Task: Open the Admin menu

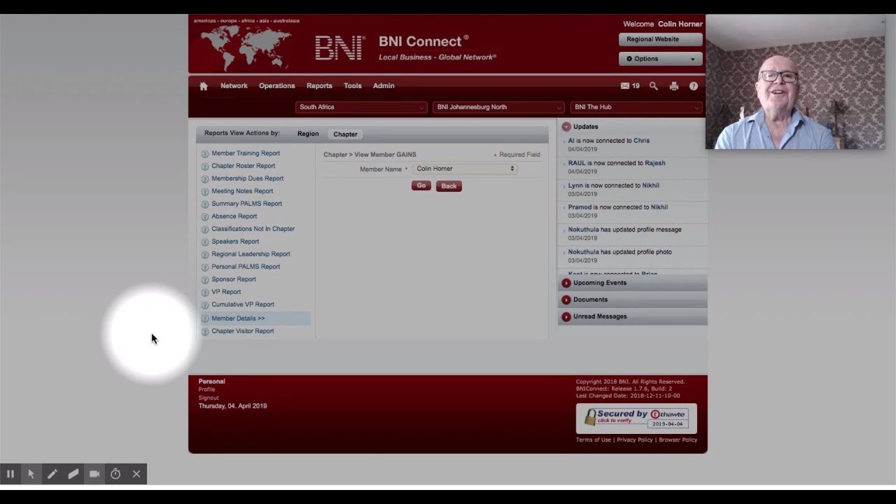Action: [x=384, y=86]
